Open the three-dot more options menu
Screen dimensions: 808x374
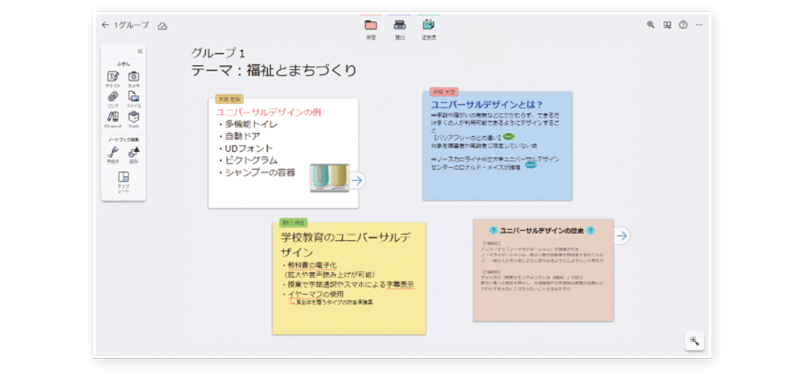[x=699, y=25]
